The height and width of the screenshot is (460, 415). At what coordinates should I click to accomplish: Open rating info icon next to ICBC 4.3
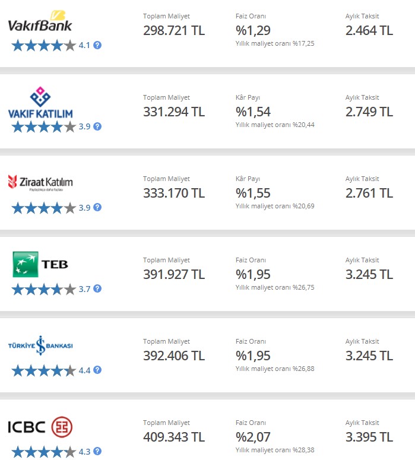coord(97,451)
